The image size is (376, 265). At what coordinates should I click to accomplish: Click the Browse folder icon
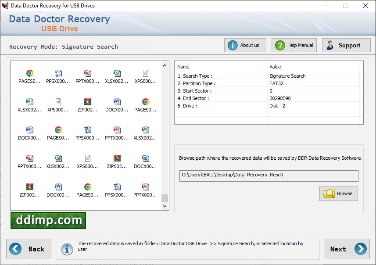click(329, 193)
